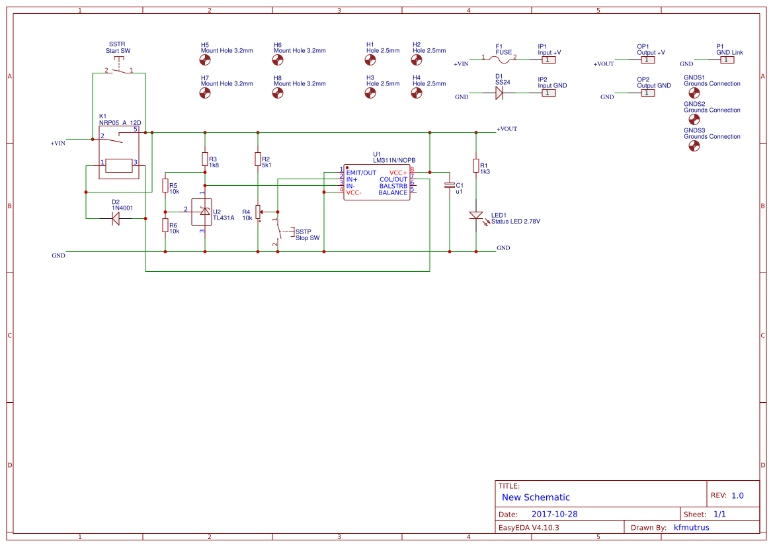
Task: Click the GNDS3 grounds connection symbol
Action: [694, 146]
